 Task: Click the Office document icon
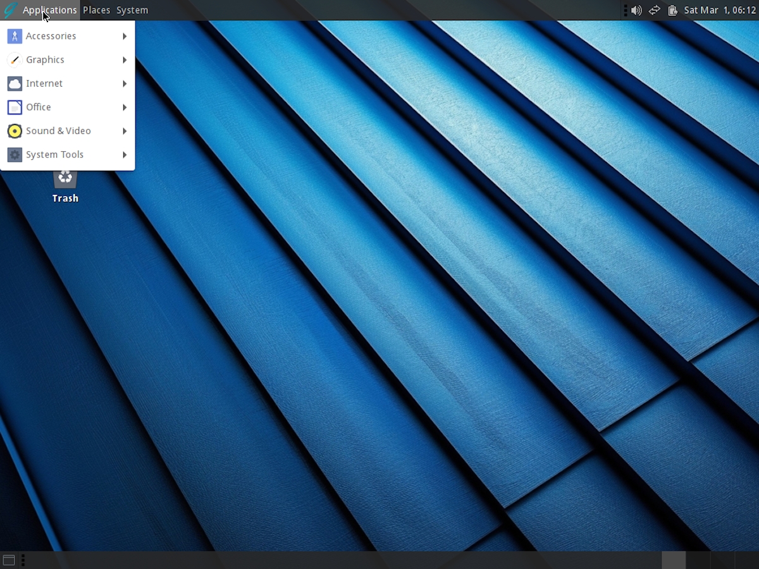pyautogui.click(x=15, y=107)
